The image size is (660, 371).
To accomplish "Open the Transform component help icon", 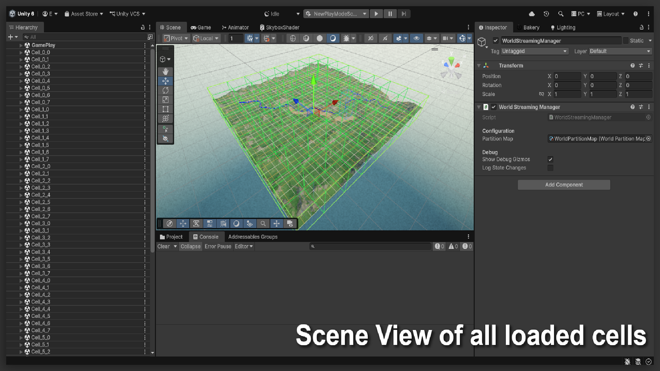I will pos(632,66).
